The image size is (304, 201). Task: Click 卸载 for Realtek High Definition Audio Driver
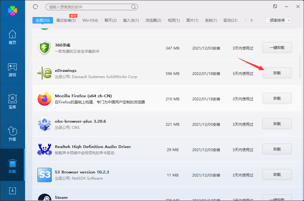point(277,149)
